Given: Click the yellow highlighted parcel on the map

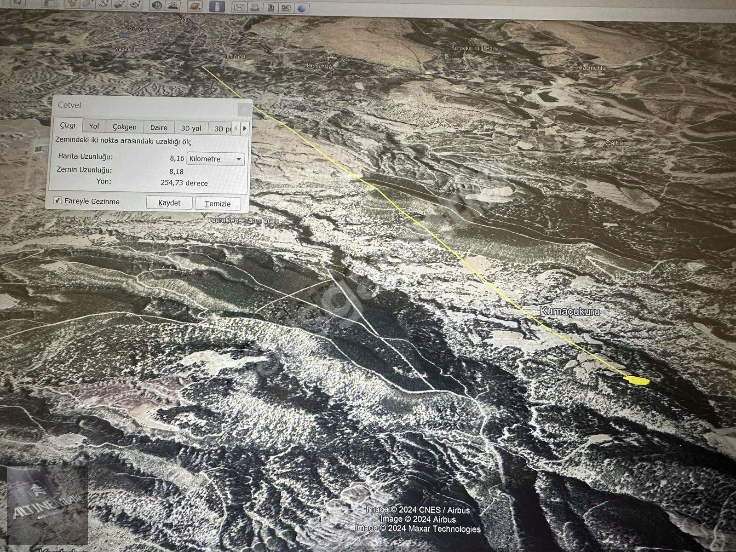Looking at the screenshot, I should (x=637, y=380).
